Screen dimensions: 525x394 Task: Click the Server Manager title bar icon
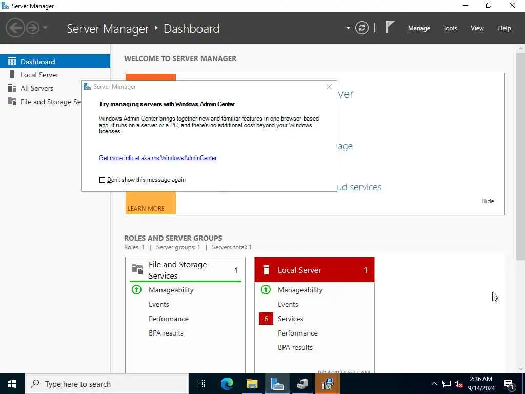coord(5,6)
